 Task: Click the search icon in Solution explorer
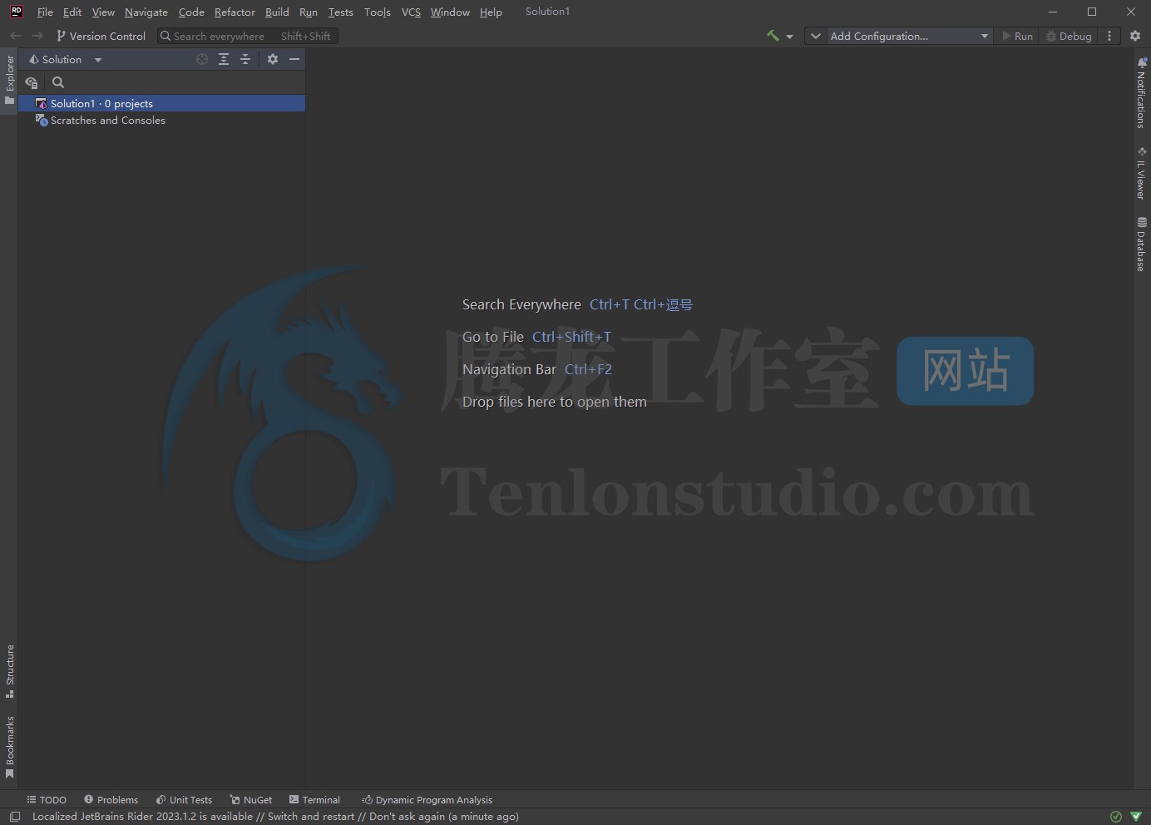point(58,82)
